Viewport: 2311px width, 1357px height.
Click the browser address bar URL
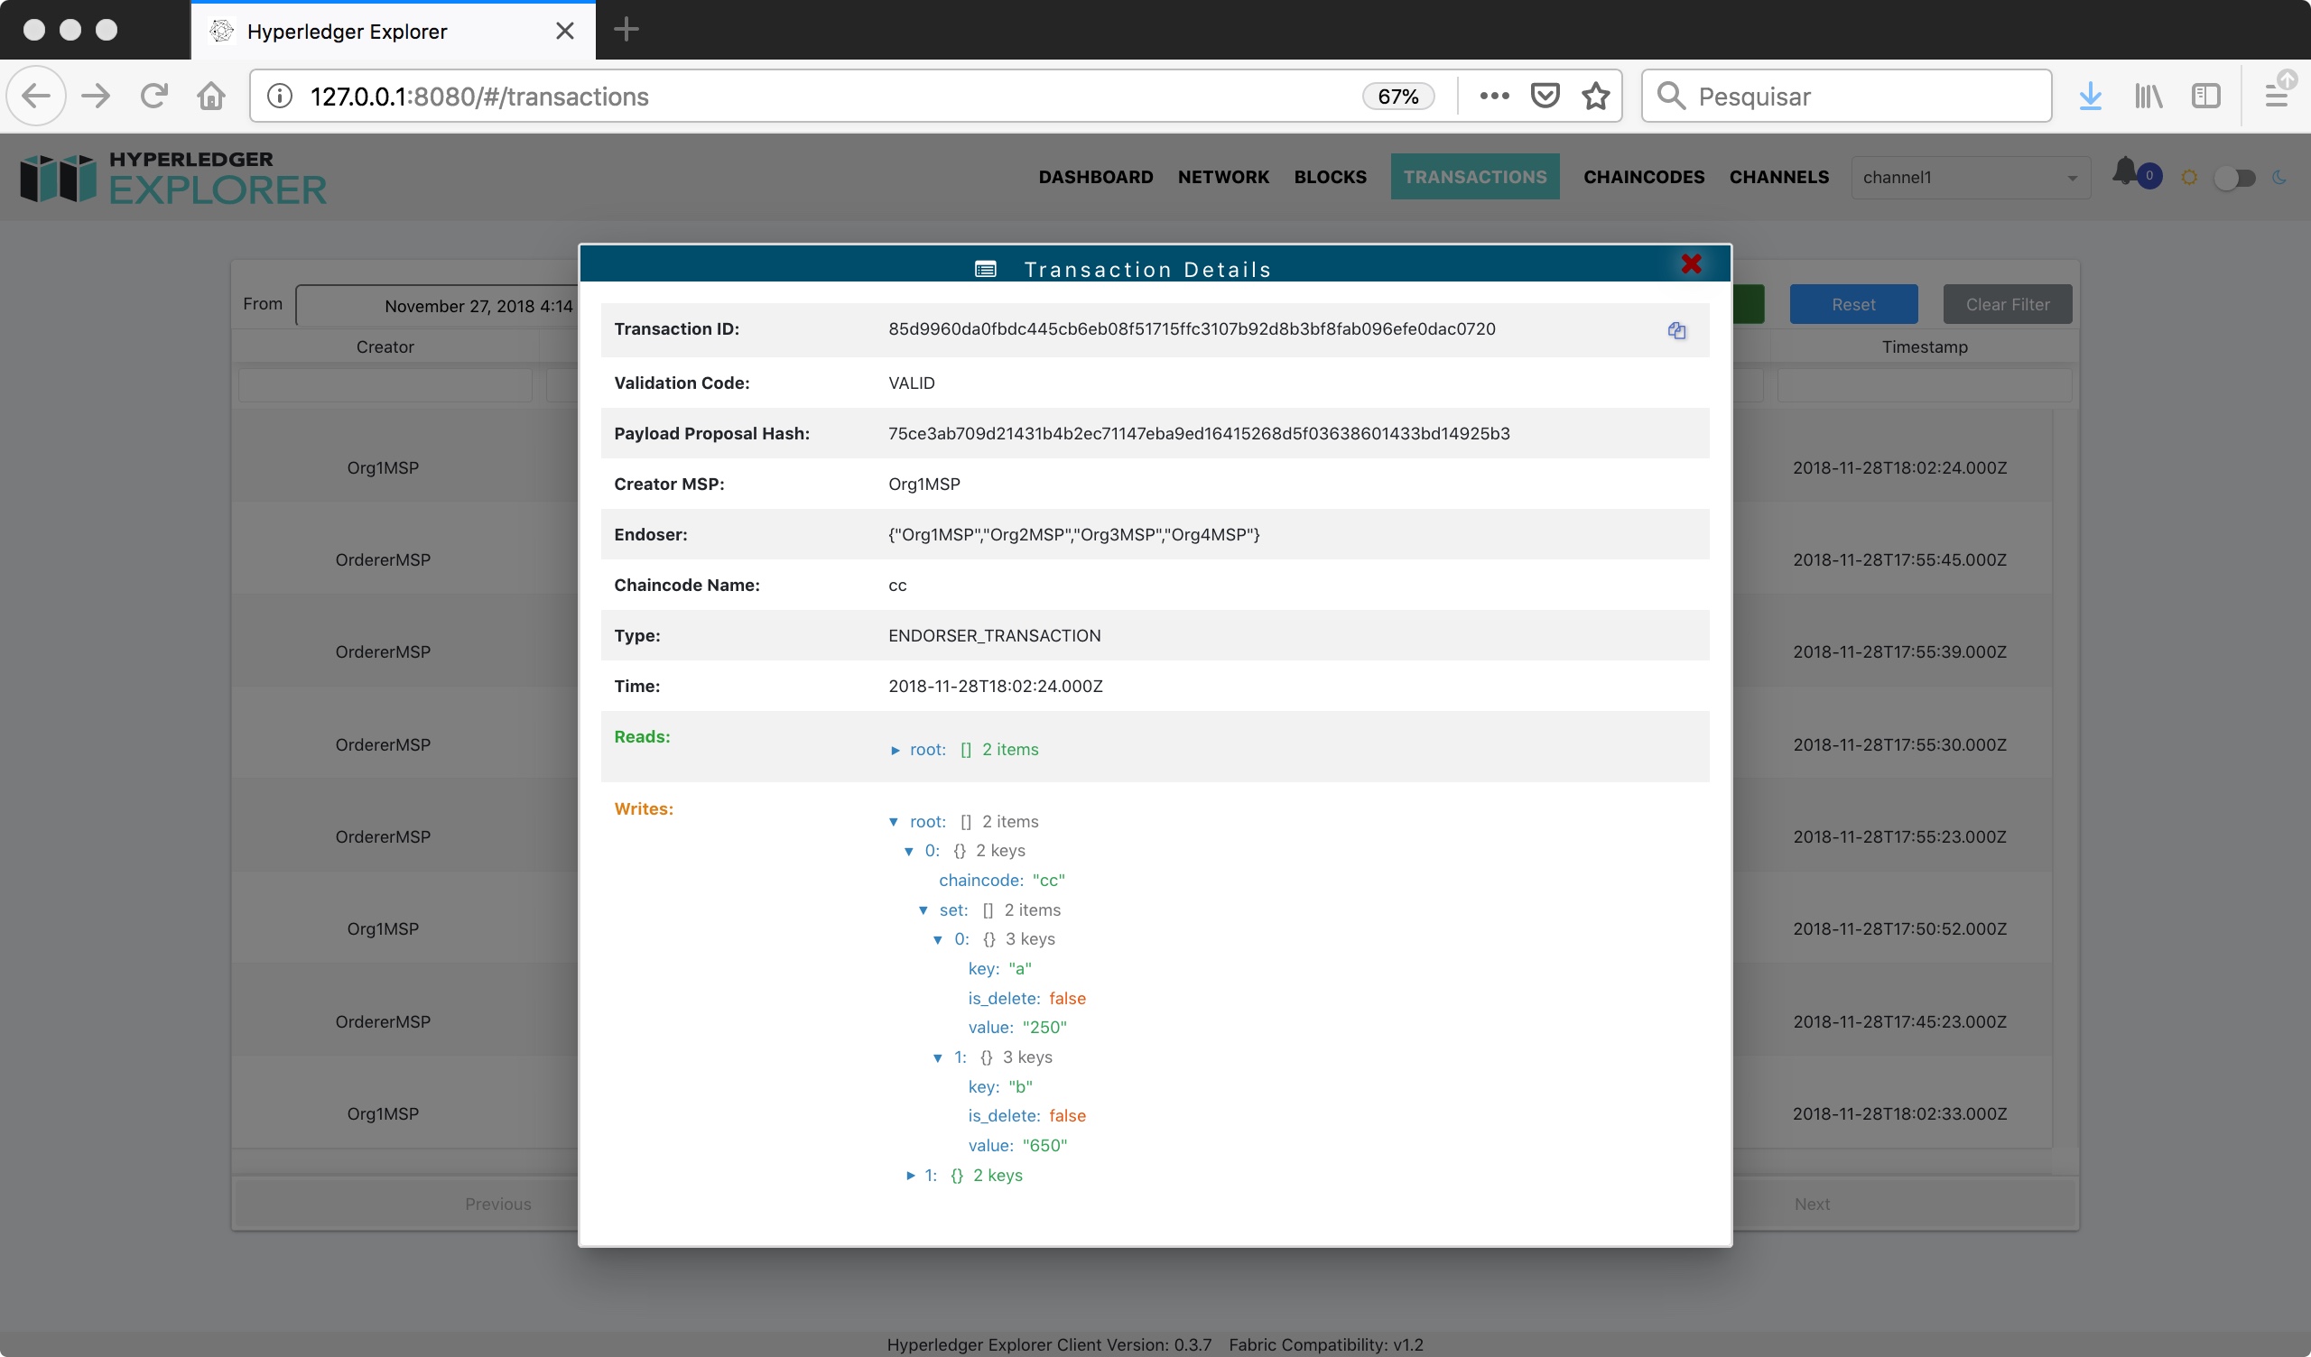coord(478,97)
